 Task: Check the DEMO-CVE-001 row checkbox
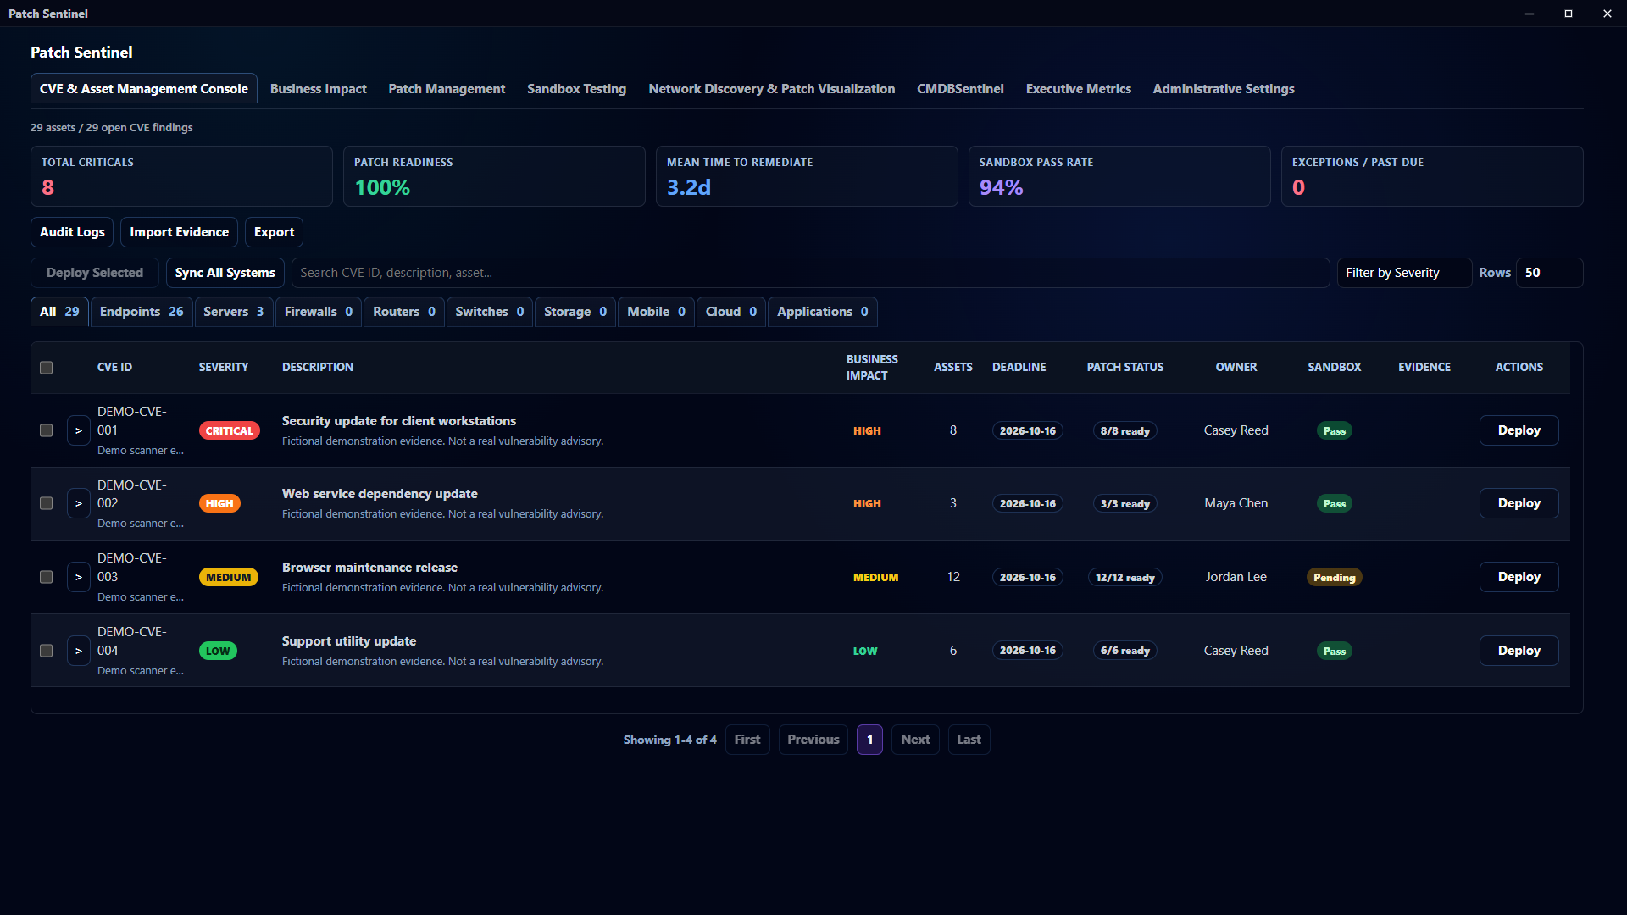[47, 430]
